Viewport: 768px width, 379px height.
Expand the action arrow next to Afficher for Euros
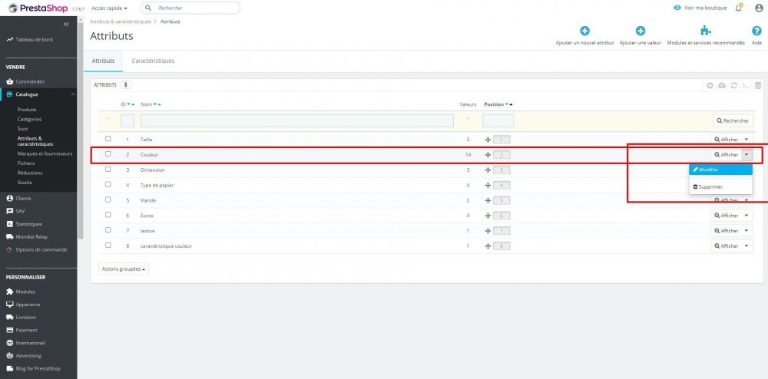[x=747, y=216]
